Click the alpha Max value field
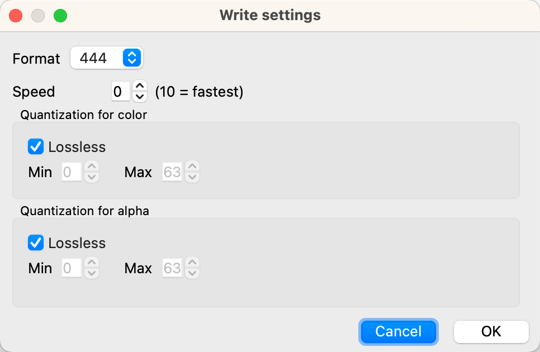This screenshot has width=540, height=352. click(x=172, y=268)
